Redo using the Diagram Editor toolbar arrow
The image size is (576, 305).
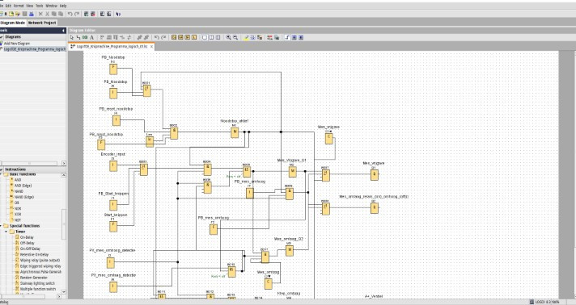163,37
